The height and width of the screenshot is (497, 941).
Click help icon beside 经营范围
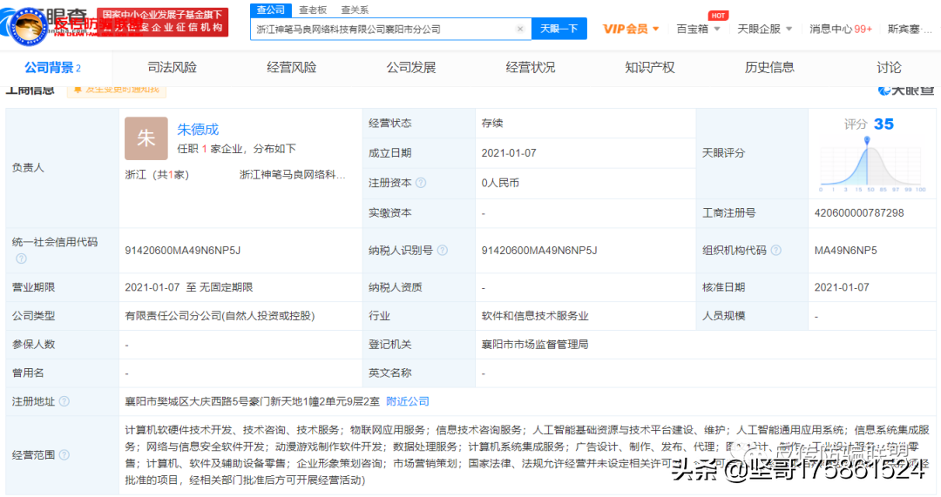pos(64,455)
